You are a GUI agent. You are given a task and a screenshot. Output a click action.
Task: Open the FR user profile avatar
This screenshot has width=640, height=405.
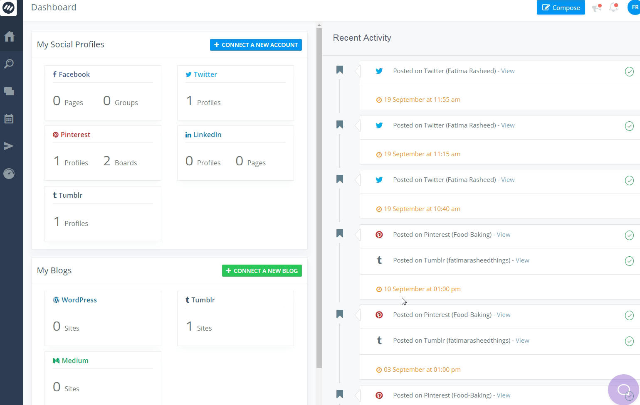click(634, 7)
